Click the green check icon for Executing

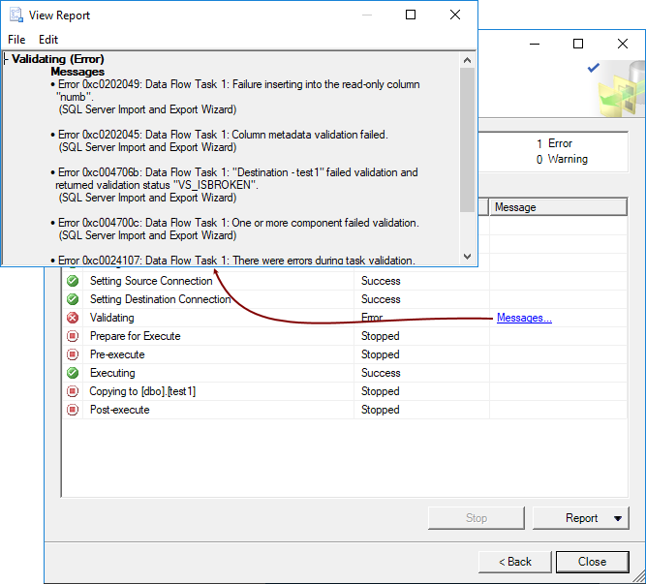pos(73,373)
